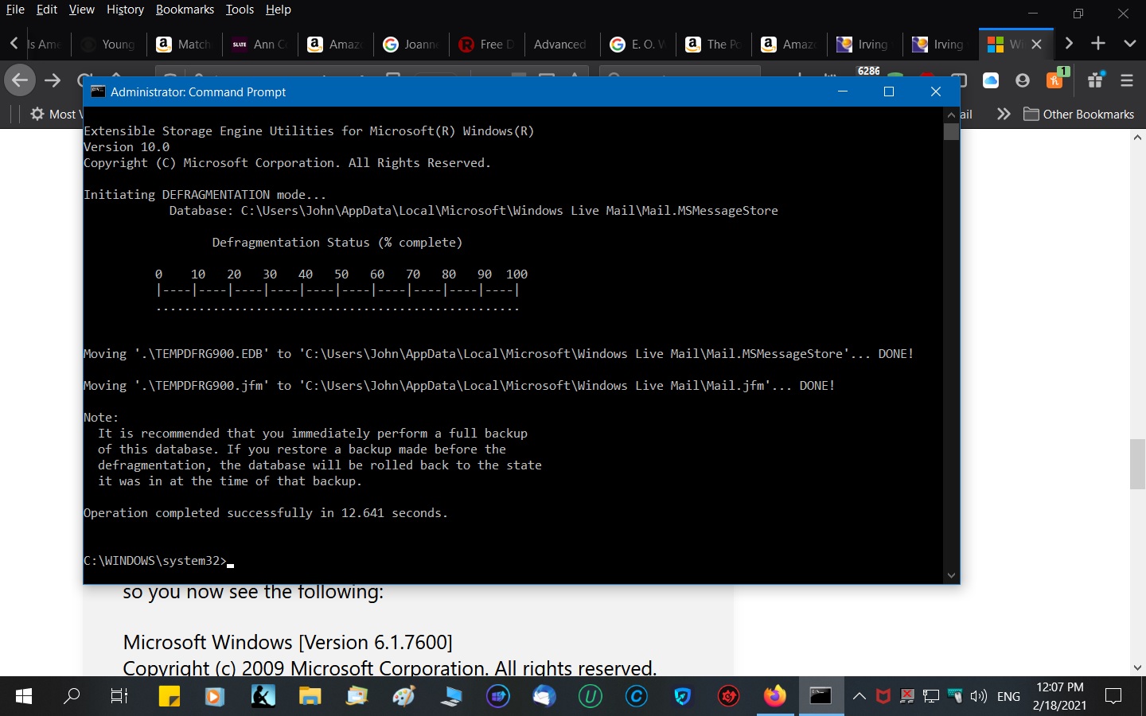Switch to the Young tab
The image size is (1146, 716).
[109, 45]
